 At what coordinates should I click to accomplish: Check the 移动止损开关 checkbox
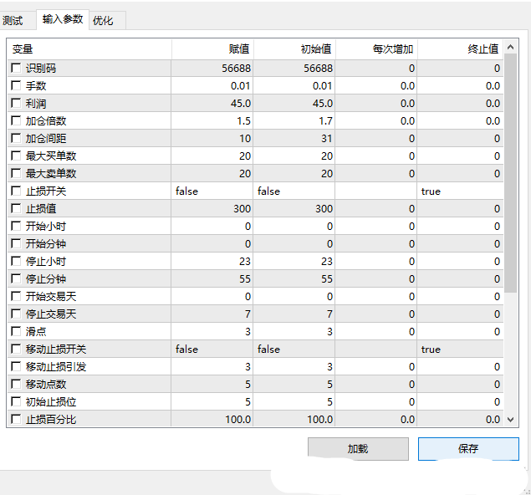tap(17, 350)
